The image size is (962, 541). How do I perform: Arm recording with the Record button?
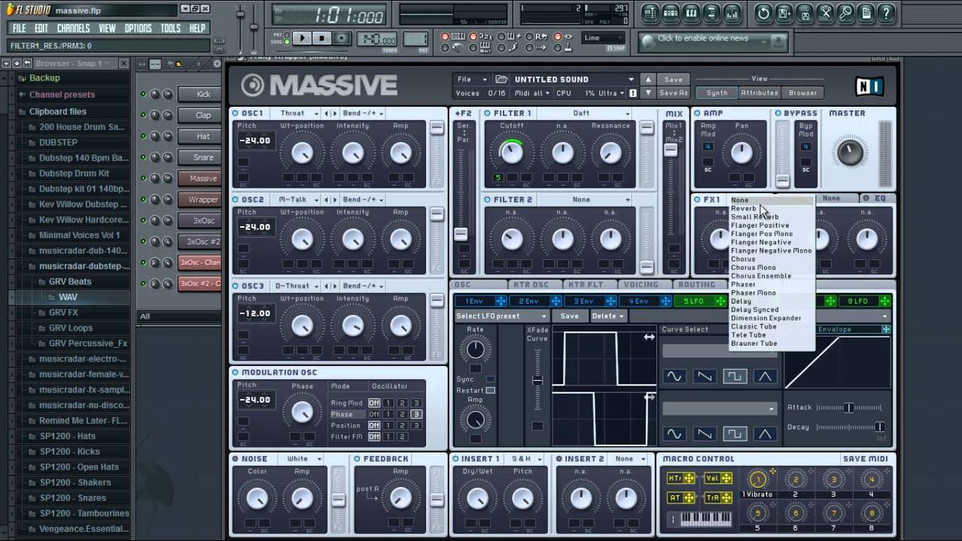click(x=342, y=38)
